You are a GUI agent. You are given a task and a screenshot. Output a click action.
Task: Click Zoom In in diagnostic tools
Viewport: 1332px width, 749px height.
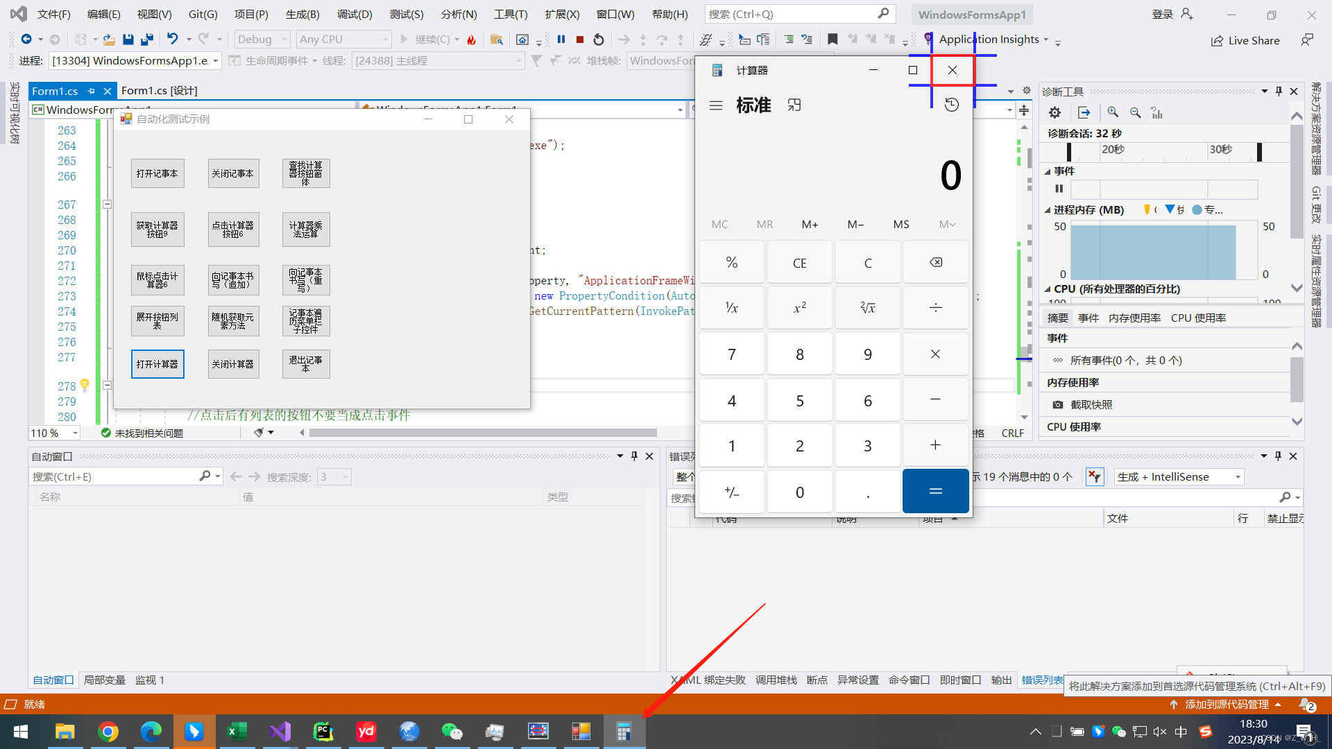click(x=1113, y=112)
